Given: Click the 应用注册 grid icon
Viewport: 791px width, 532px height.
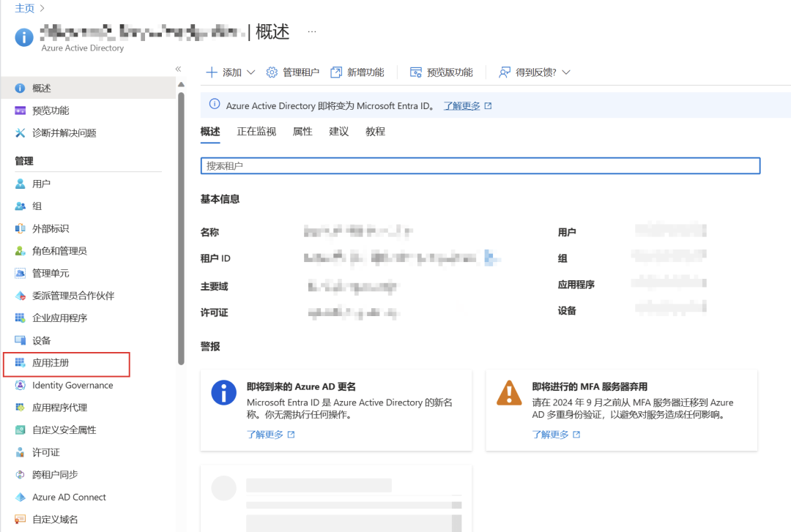Looking at the screenshot, I should [x=20, y=362].
